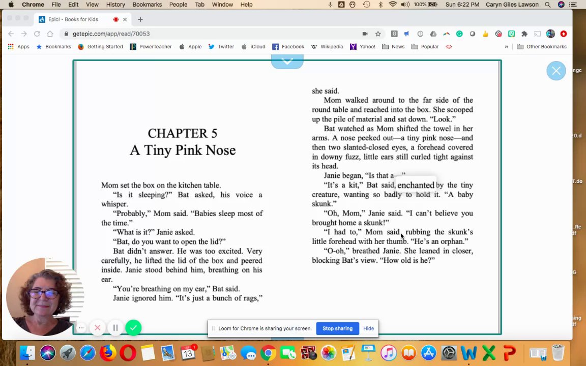The width and height of the screenshot is (586, 366).
Task: Open Safari from the Dock
Action: pyautogui.click(x=87, y=353)
